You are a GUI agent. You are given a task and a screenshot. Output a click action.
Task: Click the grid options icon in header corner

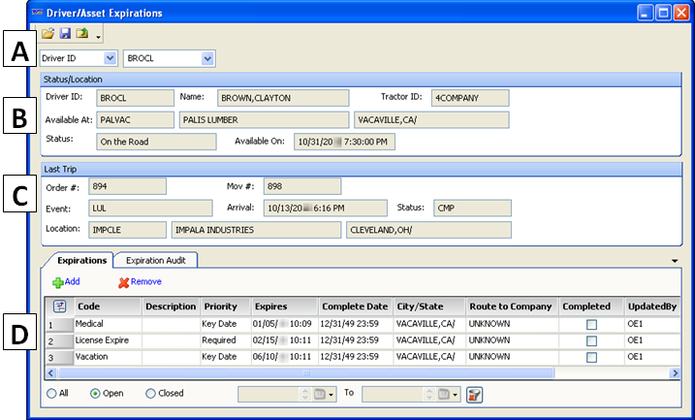59,307
